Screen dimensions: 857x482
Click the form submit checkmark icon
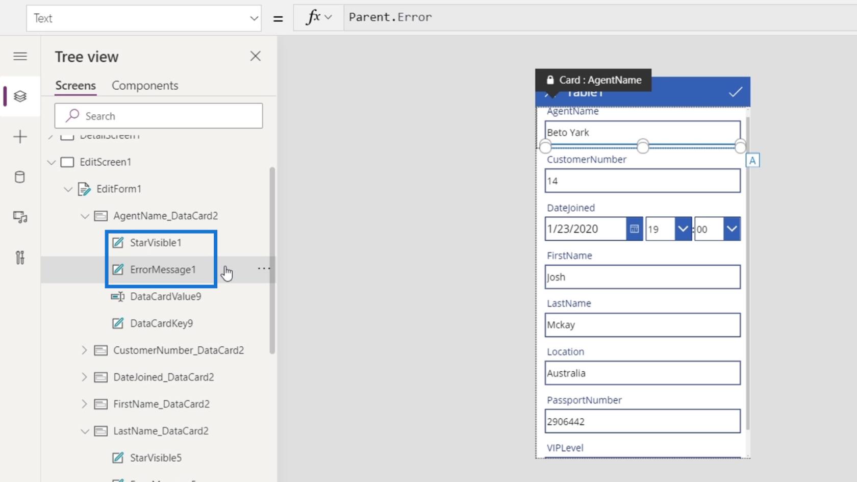[735, 92]
